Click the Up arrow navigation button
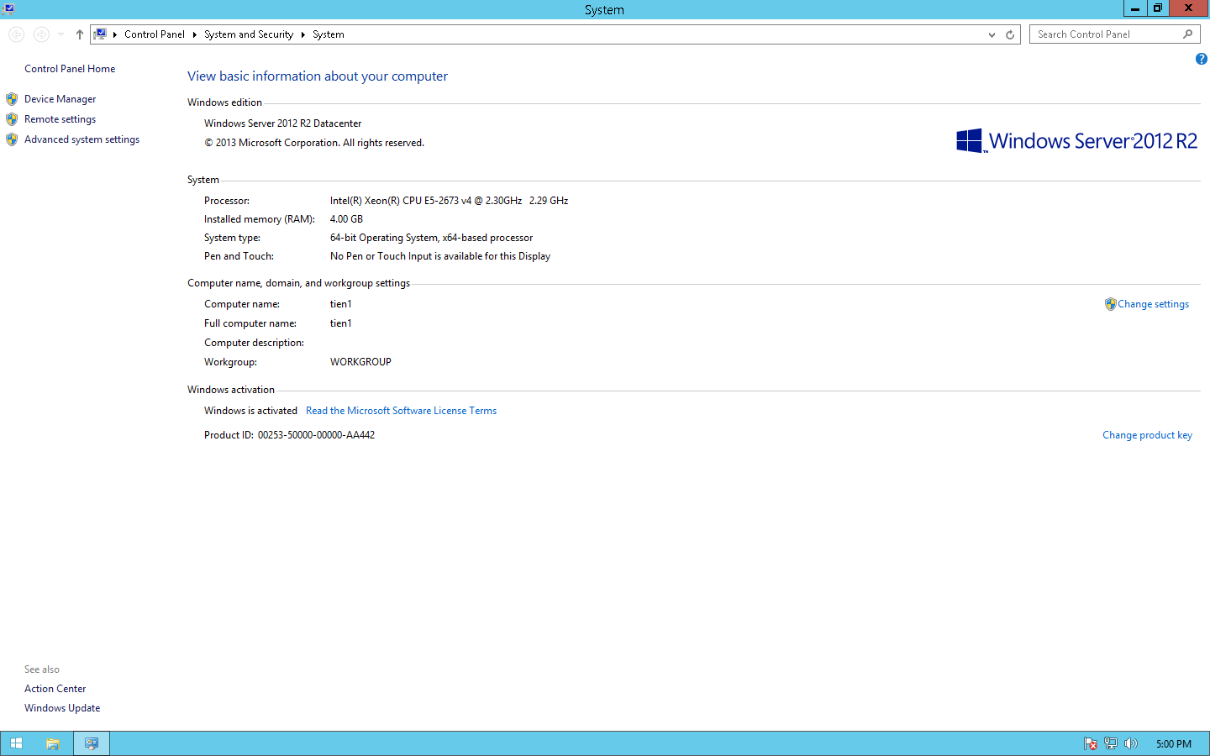Screen dimensions: 1210x756 pyautogui.click(x=80, y=34)
